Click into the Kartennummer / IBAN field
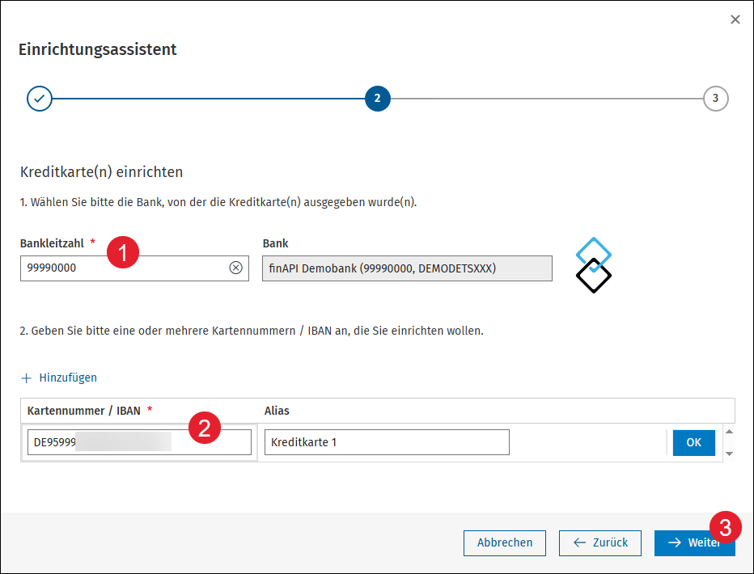This screenshot has height=574, width=754. click(x=139, y=442)
